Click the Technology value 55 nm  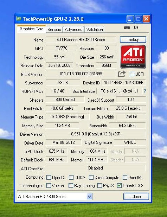(59, 57)
